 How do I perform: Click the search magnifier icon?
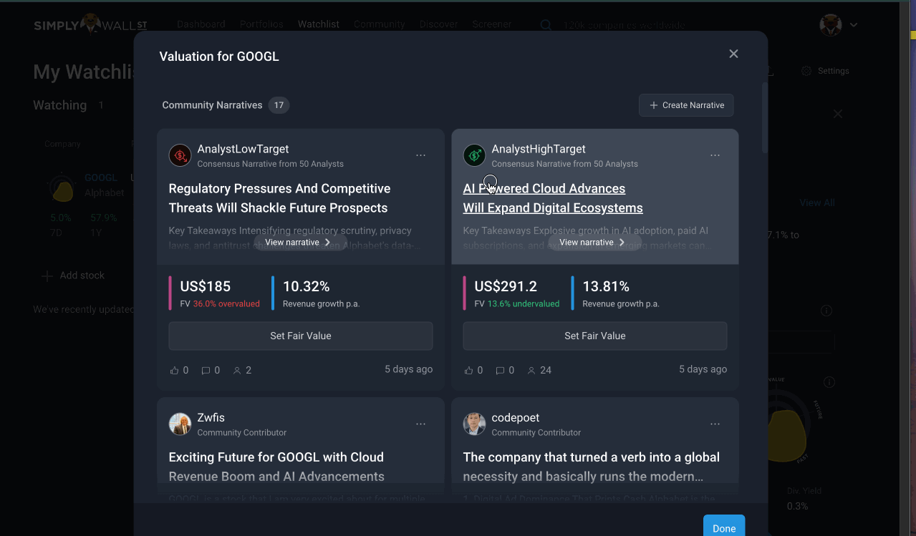546,25
